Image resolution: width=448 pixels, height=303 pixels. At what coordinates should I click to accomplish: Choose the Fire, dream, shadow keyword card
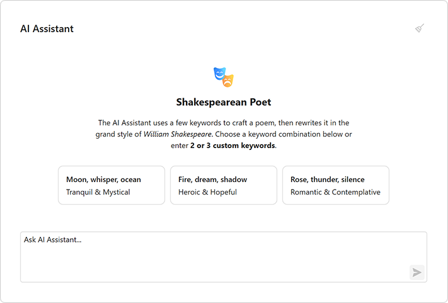[x=224, y=185]
